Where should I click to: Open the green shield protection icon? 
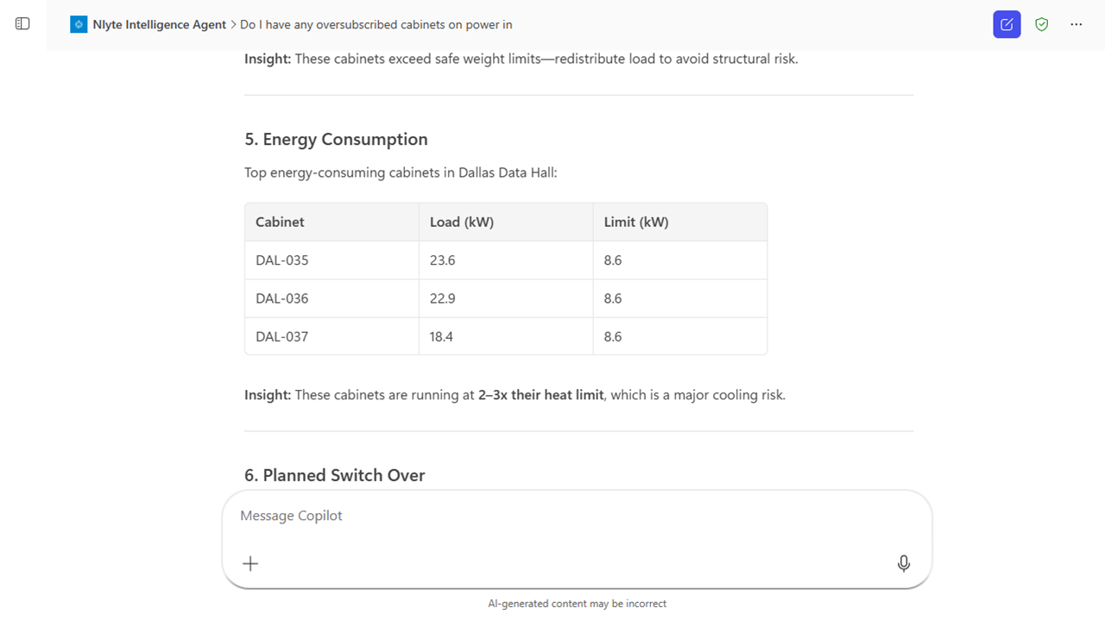pos(1042,24)
